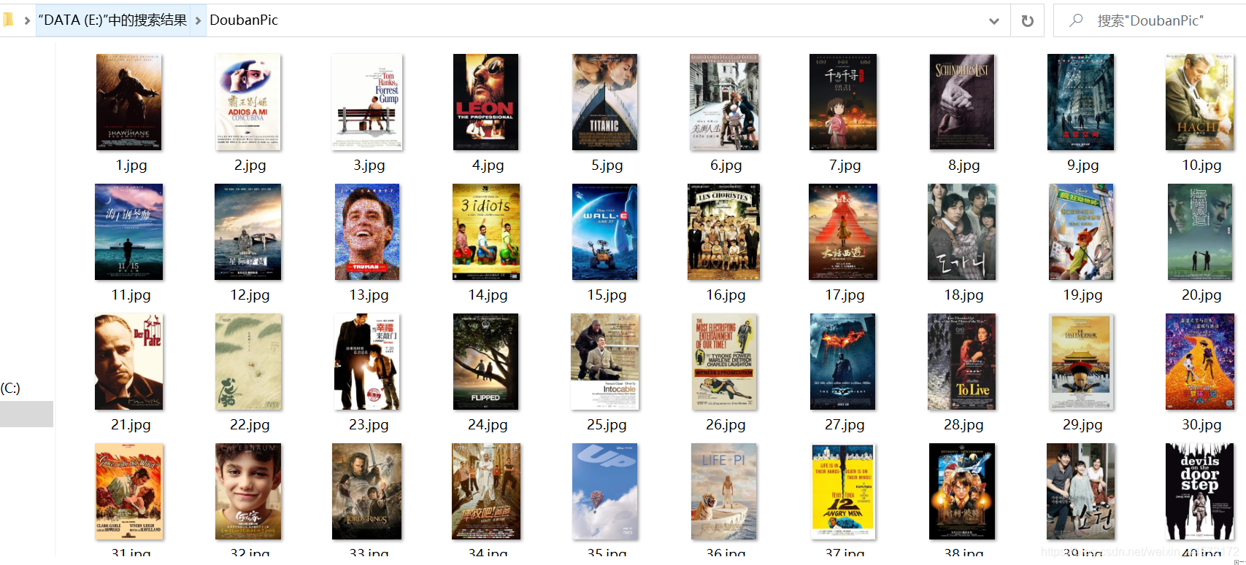
Task: Select the To Live poster thumbnail
Action: tap(961, 362)
